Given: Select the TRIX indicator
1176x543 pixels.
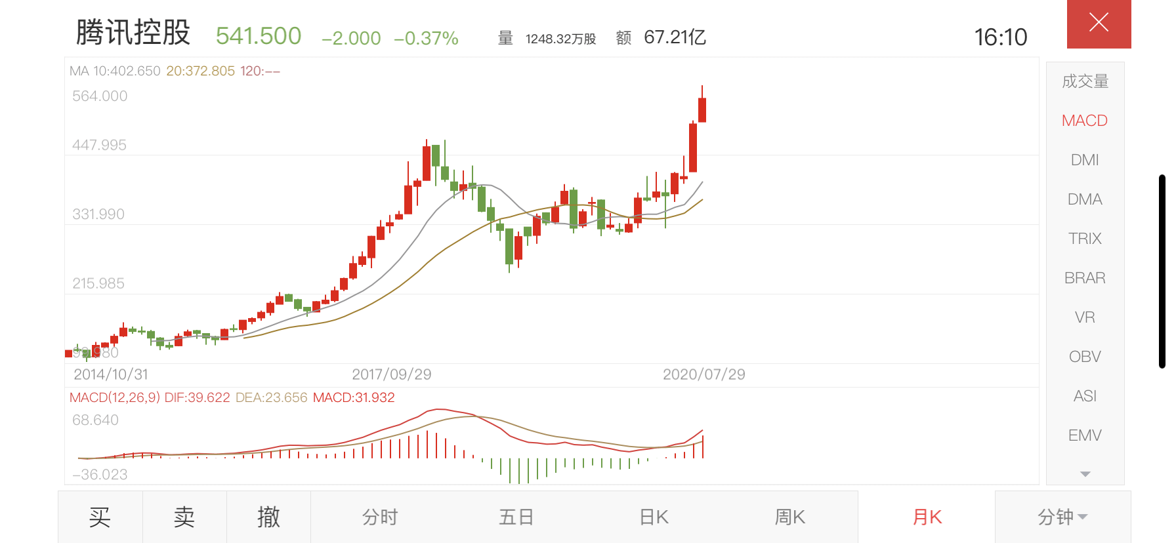Looking at the screenshot, I should (1085, 239).
